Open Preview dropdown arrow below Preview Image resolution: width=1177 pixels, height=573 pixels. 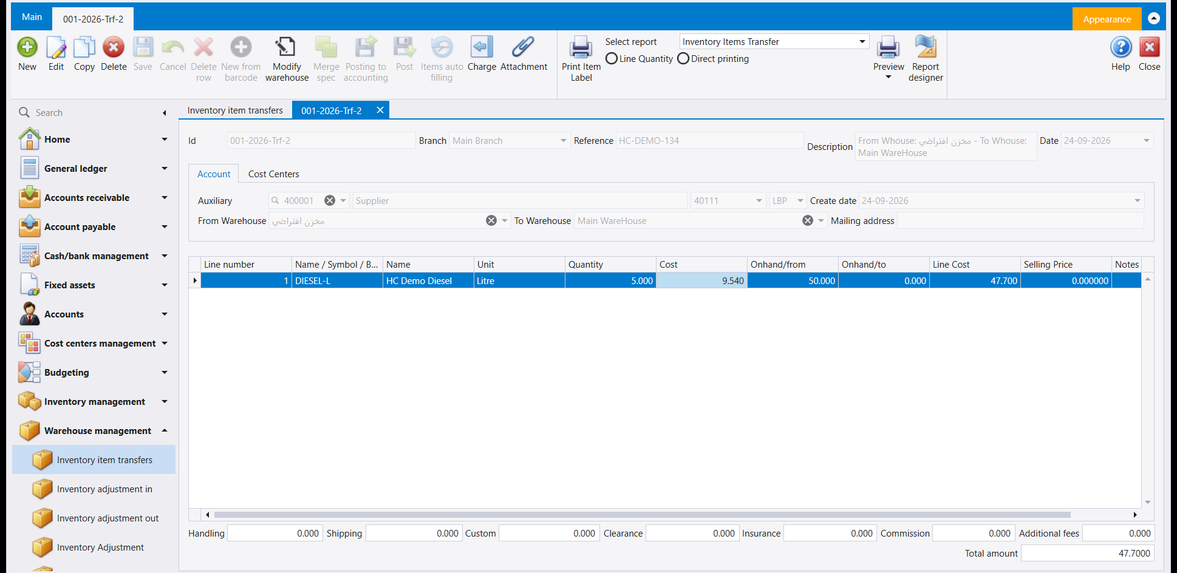tap(889, 77)
